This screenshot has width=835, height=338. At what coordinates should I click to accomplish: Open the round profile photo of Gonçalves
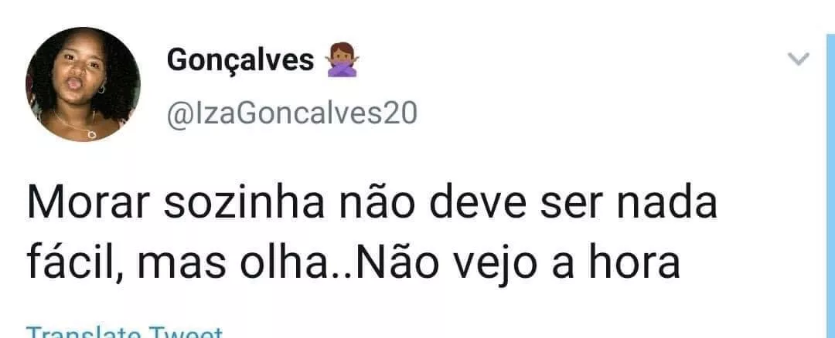point(83,85)
